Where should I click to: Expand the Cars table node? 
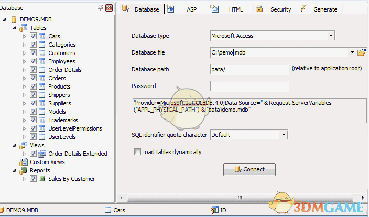pos(24,36)
